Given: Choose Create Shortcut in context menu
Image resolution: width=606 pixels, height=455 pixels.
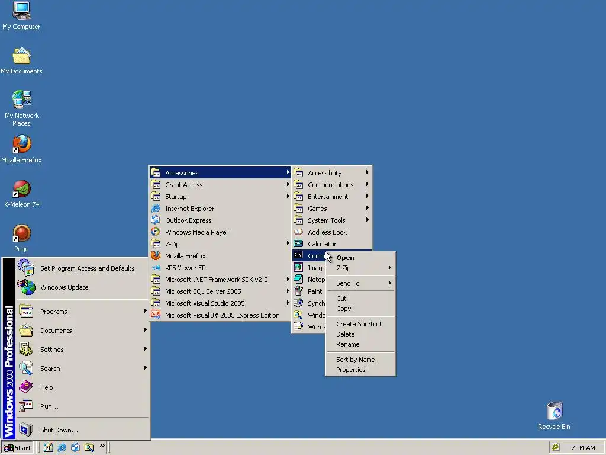Looking at the screenshot, I should point(360,324).
